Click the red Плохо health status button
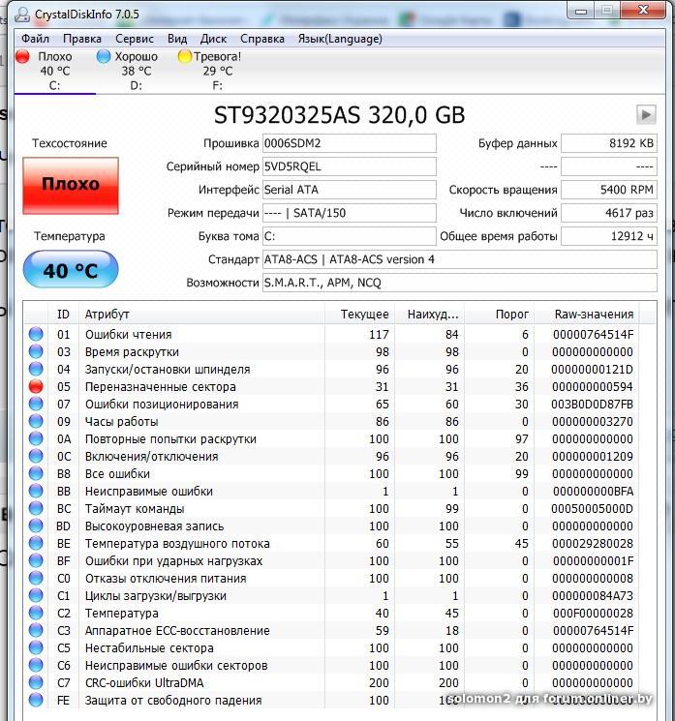 [x=71, y=185]
